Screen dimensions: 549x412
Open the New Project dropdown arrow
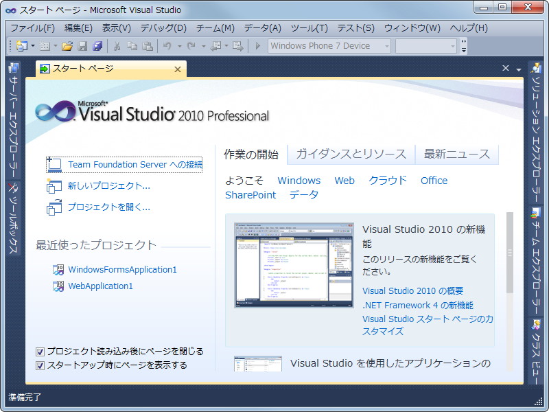[32, 46]
